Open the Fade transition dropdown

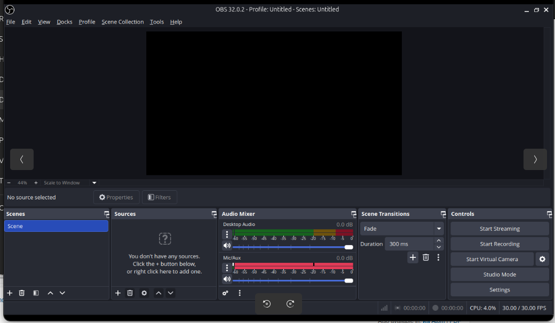402,229
